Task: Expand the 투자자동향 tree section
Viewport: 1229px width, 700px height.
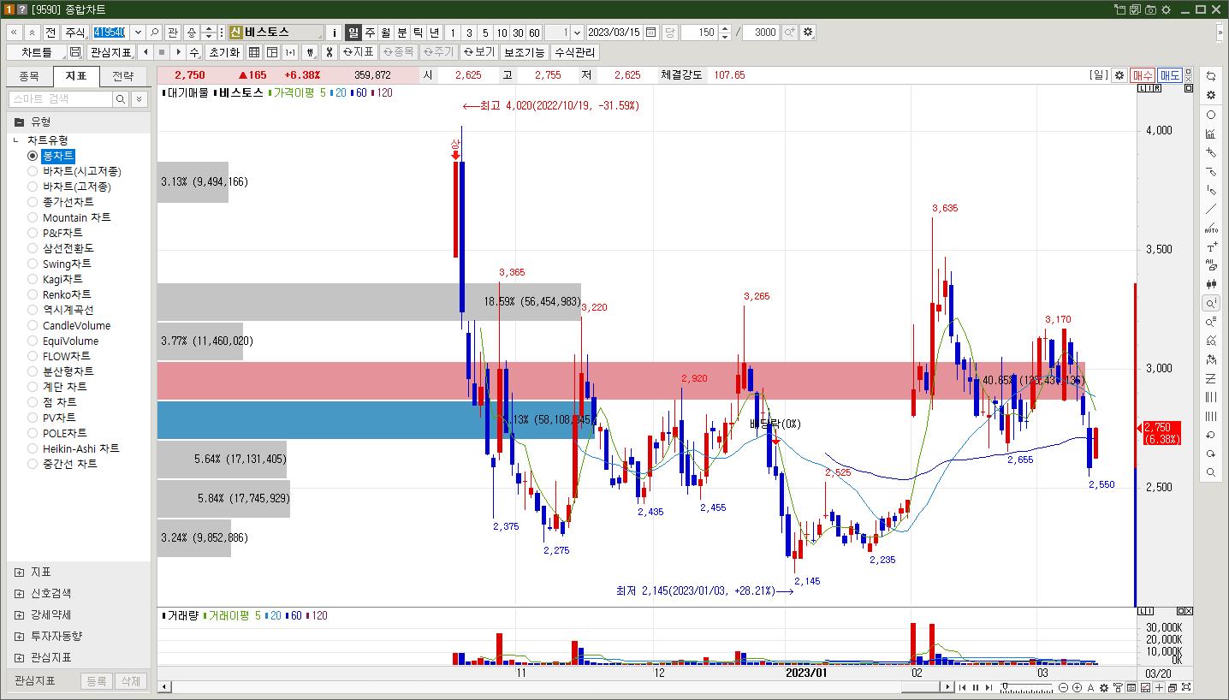Action: [x=19, y=636]
